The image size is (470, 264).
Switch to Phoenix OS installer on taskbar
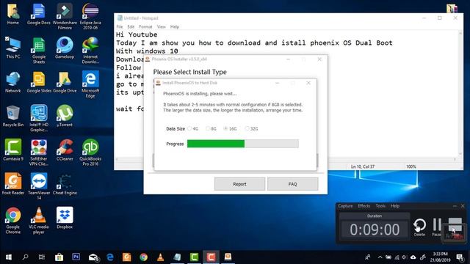click(228, 257)
